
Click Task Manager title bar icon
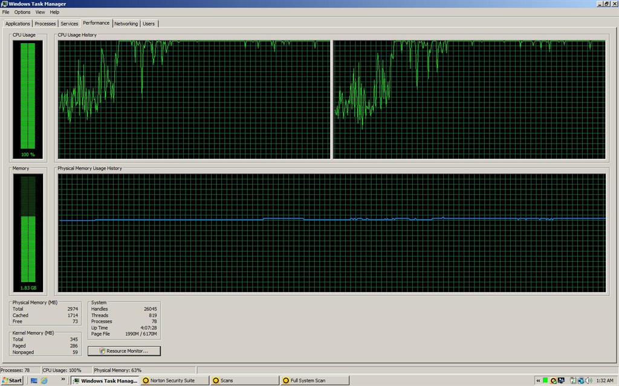[x=4, y=4]
